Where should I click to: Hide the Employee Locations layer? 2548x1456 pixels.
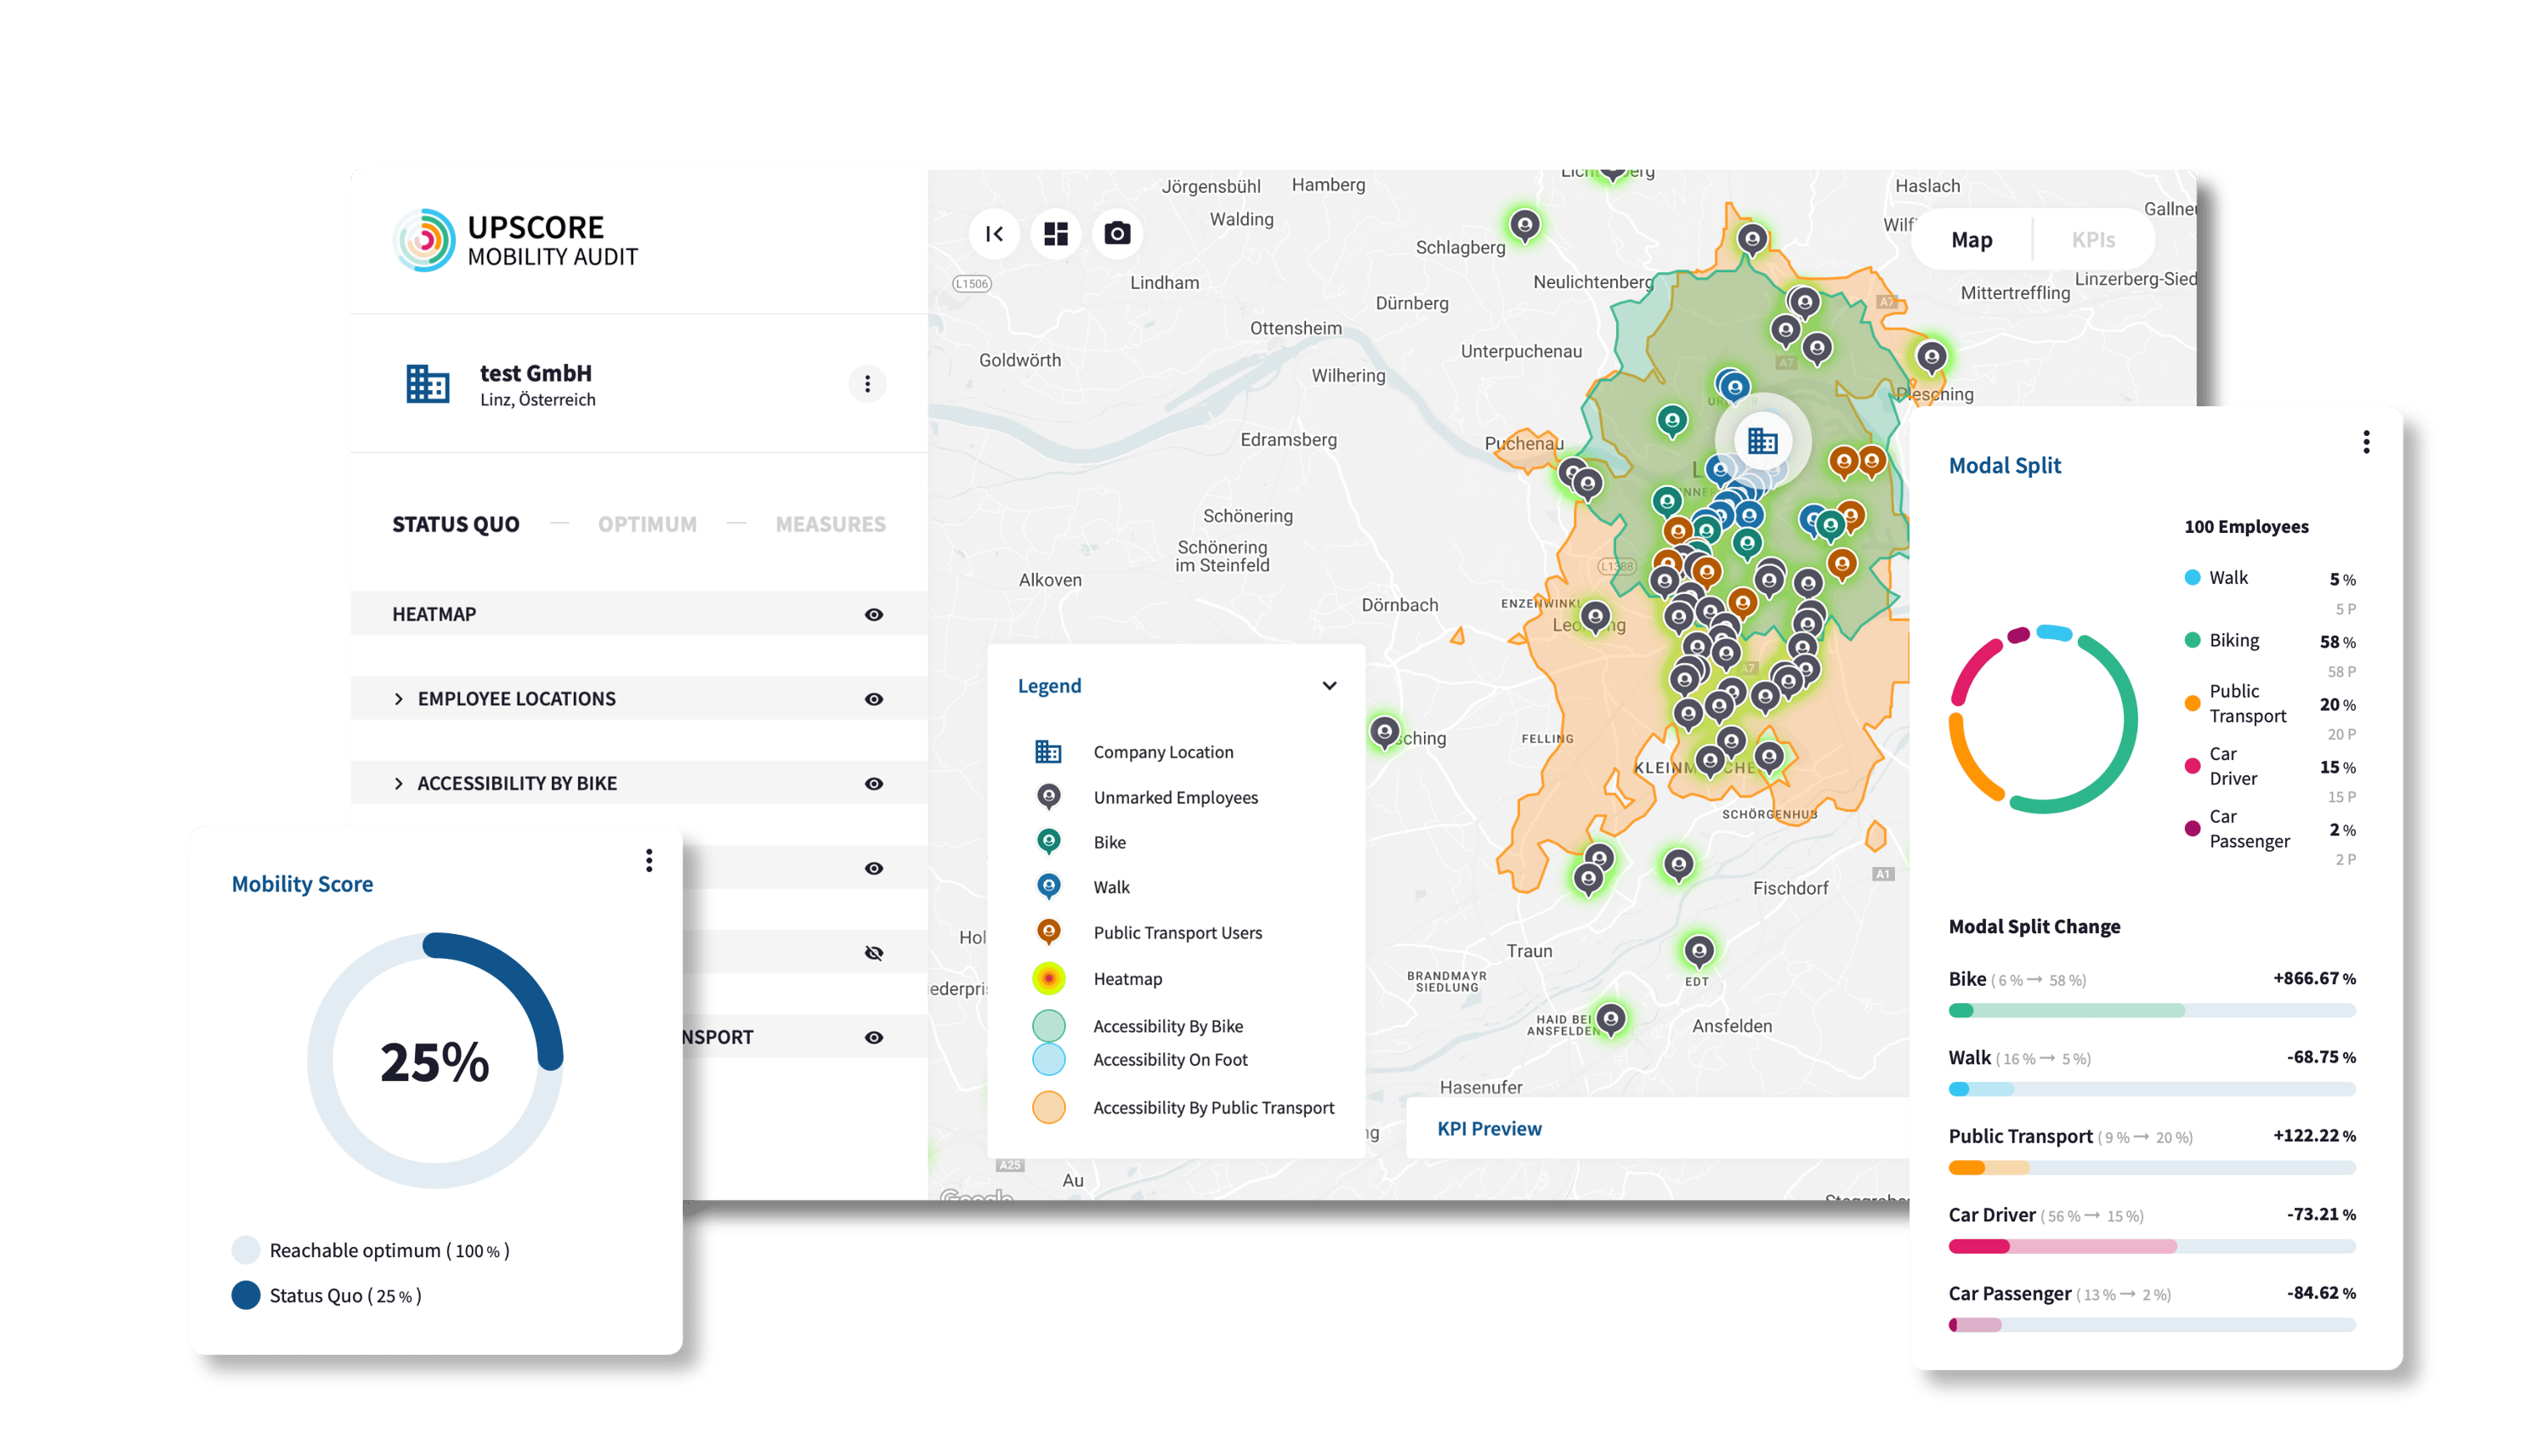click(873, 699)
